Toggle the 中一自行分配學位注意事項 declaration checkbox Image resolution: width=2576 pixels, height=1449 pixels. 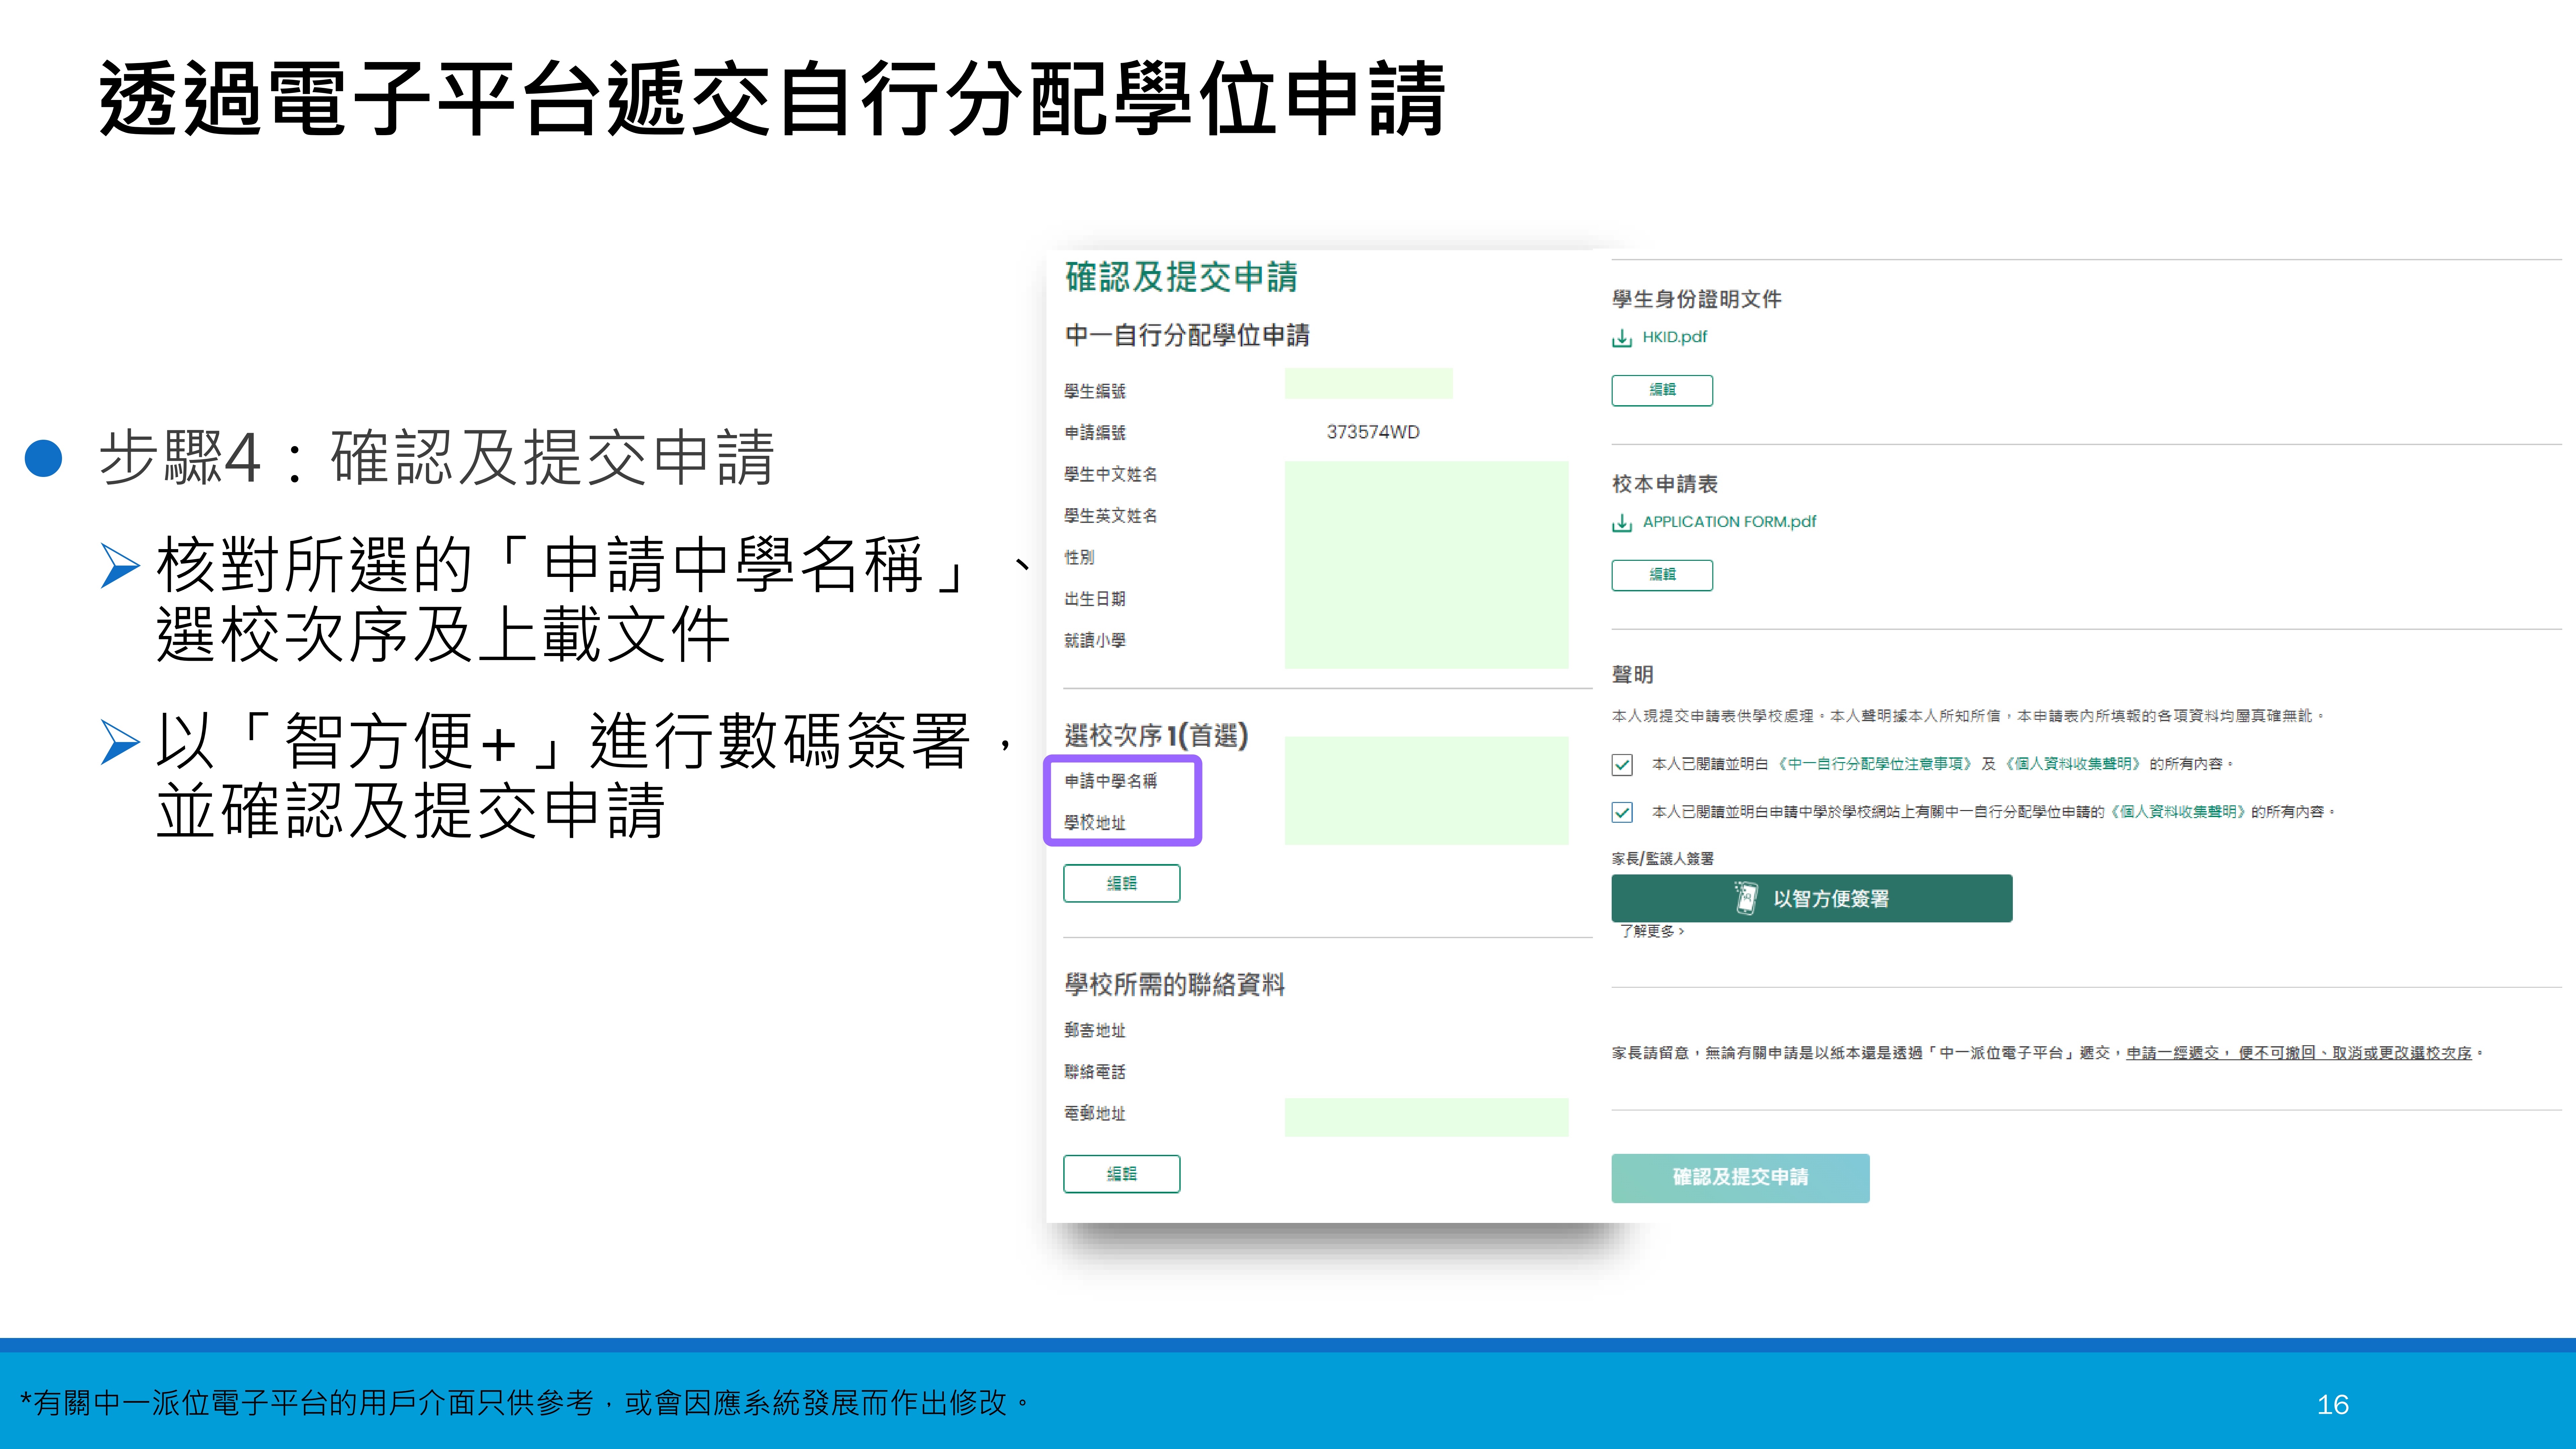(x=1622, y=765)
